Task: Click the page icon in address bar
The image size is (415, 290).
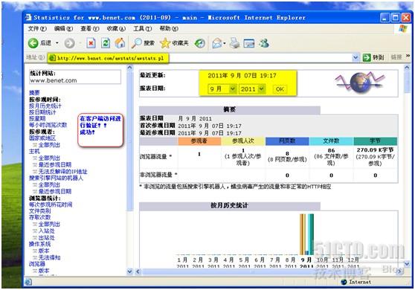Action: [52, 58]
